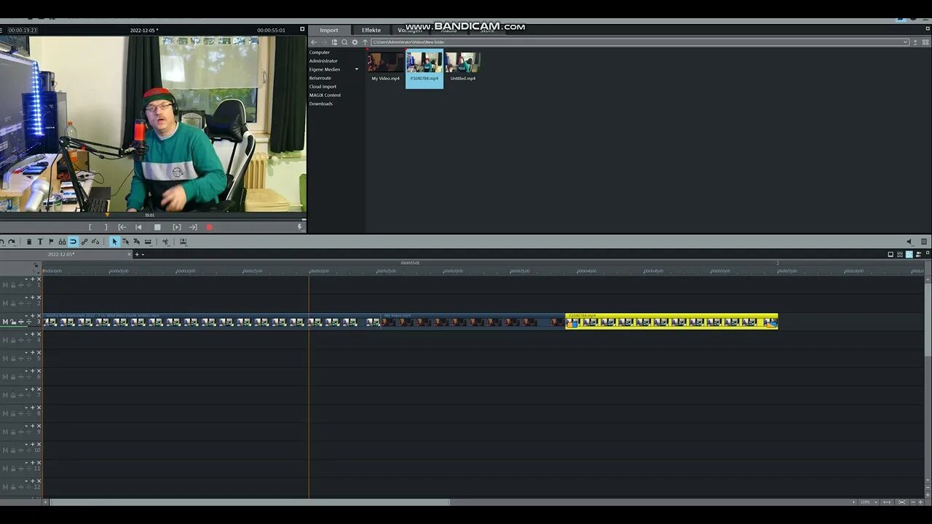Expand the arrow next to plus tab
The width and height of the screenshot is (932, 524).
click(x=143, y=255)
